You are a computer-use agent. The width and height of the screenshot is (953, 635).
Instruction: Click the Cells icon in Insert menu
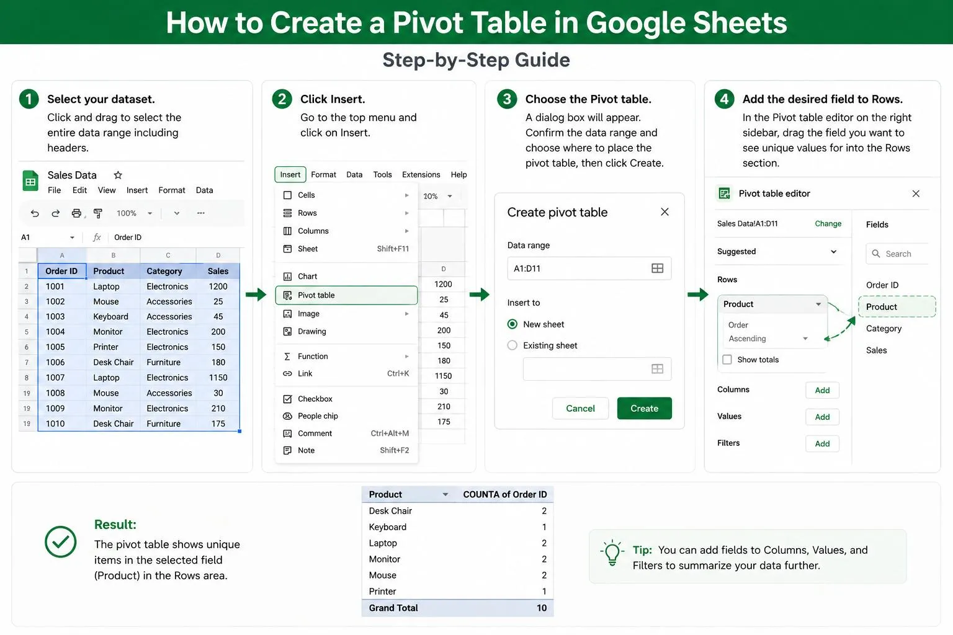pyautogui.click(x=287, y=195)
